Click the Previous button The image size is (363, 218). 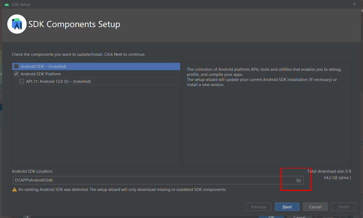point(258,207)
